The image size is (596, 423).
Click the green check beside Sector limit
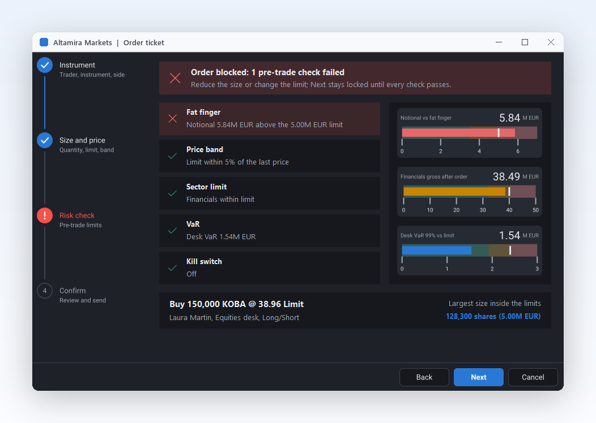click(x=173, y=193)
